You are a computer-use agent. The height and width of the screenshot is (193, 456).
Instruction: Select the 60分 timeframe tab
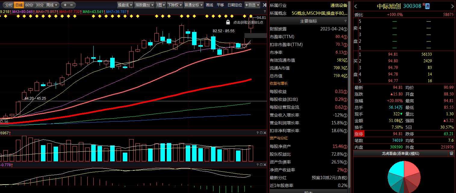tap(29, 5)
